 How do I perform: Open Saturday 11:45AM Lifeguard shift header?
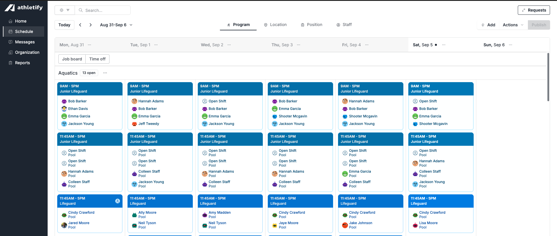click(441, 201)
